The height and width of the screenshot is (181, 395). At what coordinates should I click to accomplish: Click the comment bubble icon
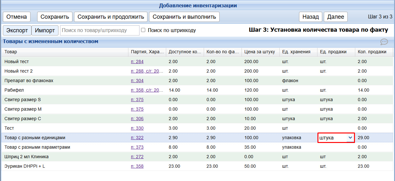pos(384,42)
